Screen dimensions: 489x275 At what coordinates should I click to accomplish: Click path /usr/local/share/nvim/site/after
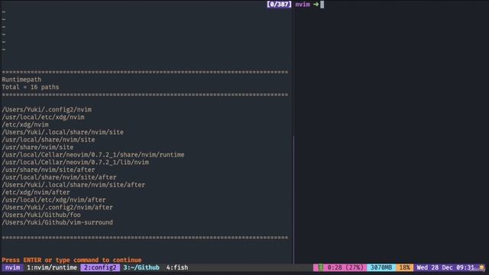(x=60, y=177)
